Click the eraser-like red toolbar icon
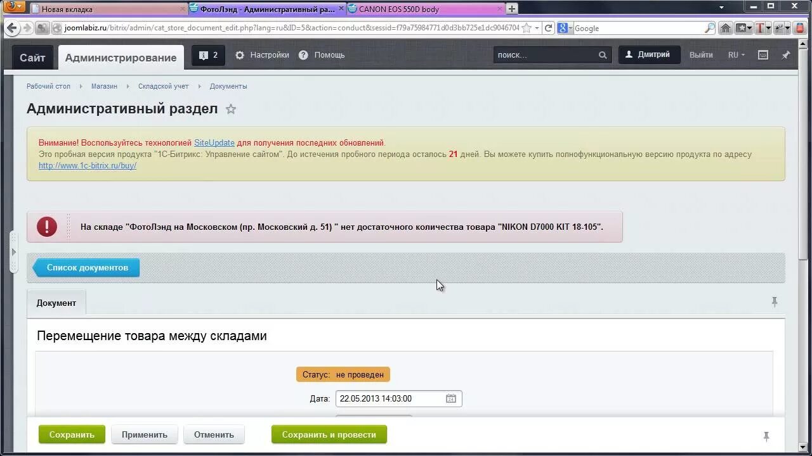The height and width of the screenshot is (456, 812). point(799,28)
